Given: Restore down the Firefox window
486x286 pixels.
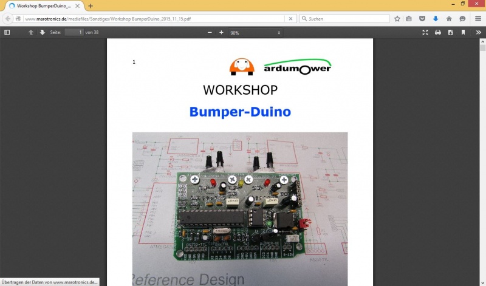Looking at the screenshot, I should click(x=463, y=4).
